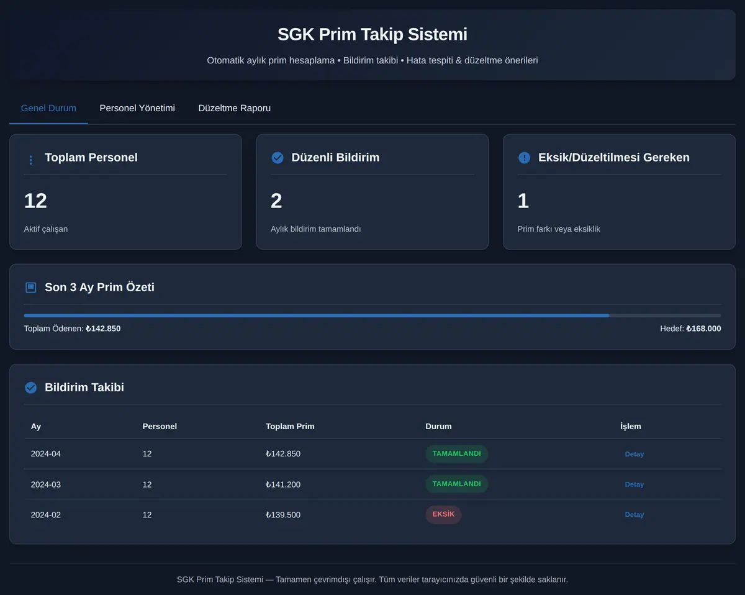The image size is (745, 595).
Task: Select the 2024-02 month cell
Action: 46,515
